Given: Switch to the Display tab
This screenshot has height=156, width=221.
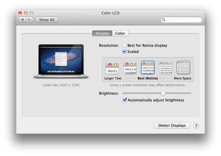Looking at the screenshot, I should coord(102,33).
